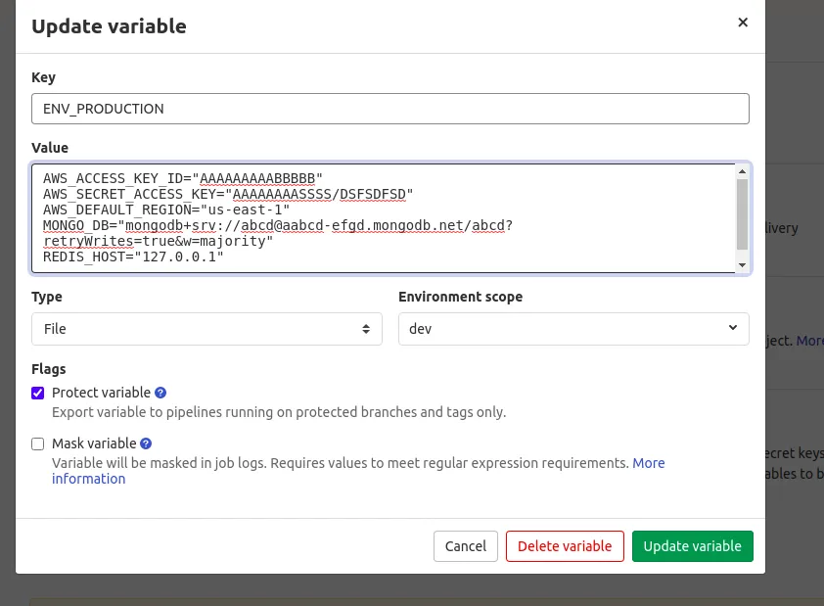Uncheck the Protect variable checkbox
The width and height of the screenshot is (824, 606).
[38, 393]
